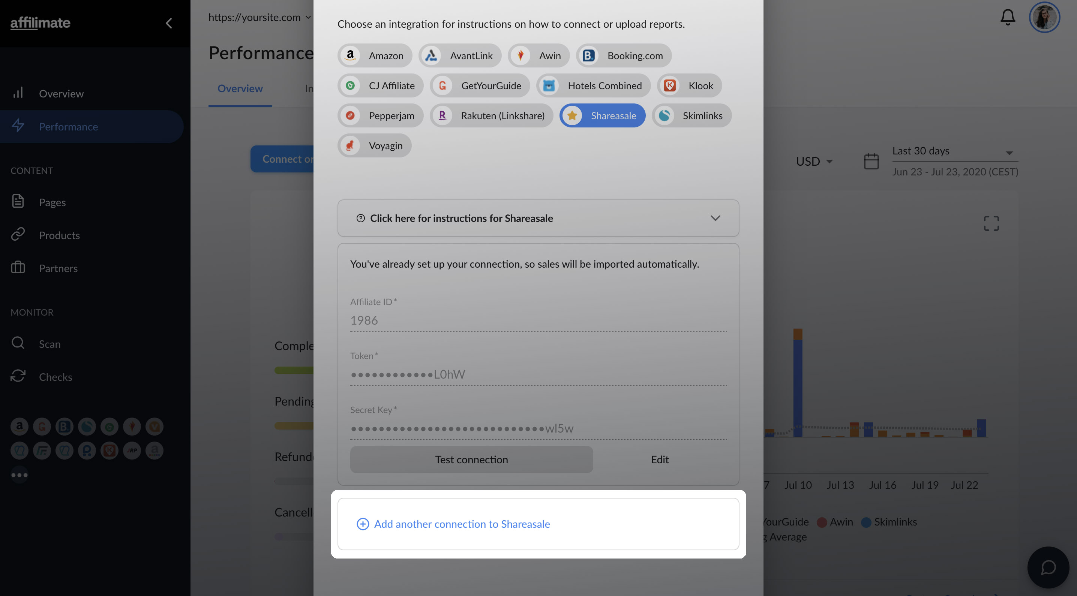Collapse sidebar with the left chevron
This screenshot has height=596, width=1077.
pyautogui.click(x=169, y=23)
